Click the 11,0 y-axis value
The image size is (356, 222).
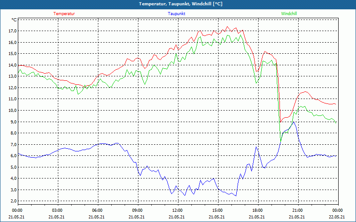(13, 99)
